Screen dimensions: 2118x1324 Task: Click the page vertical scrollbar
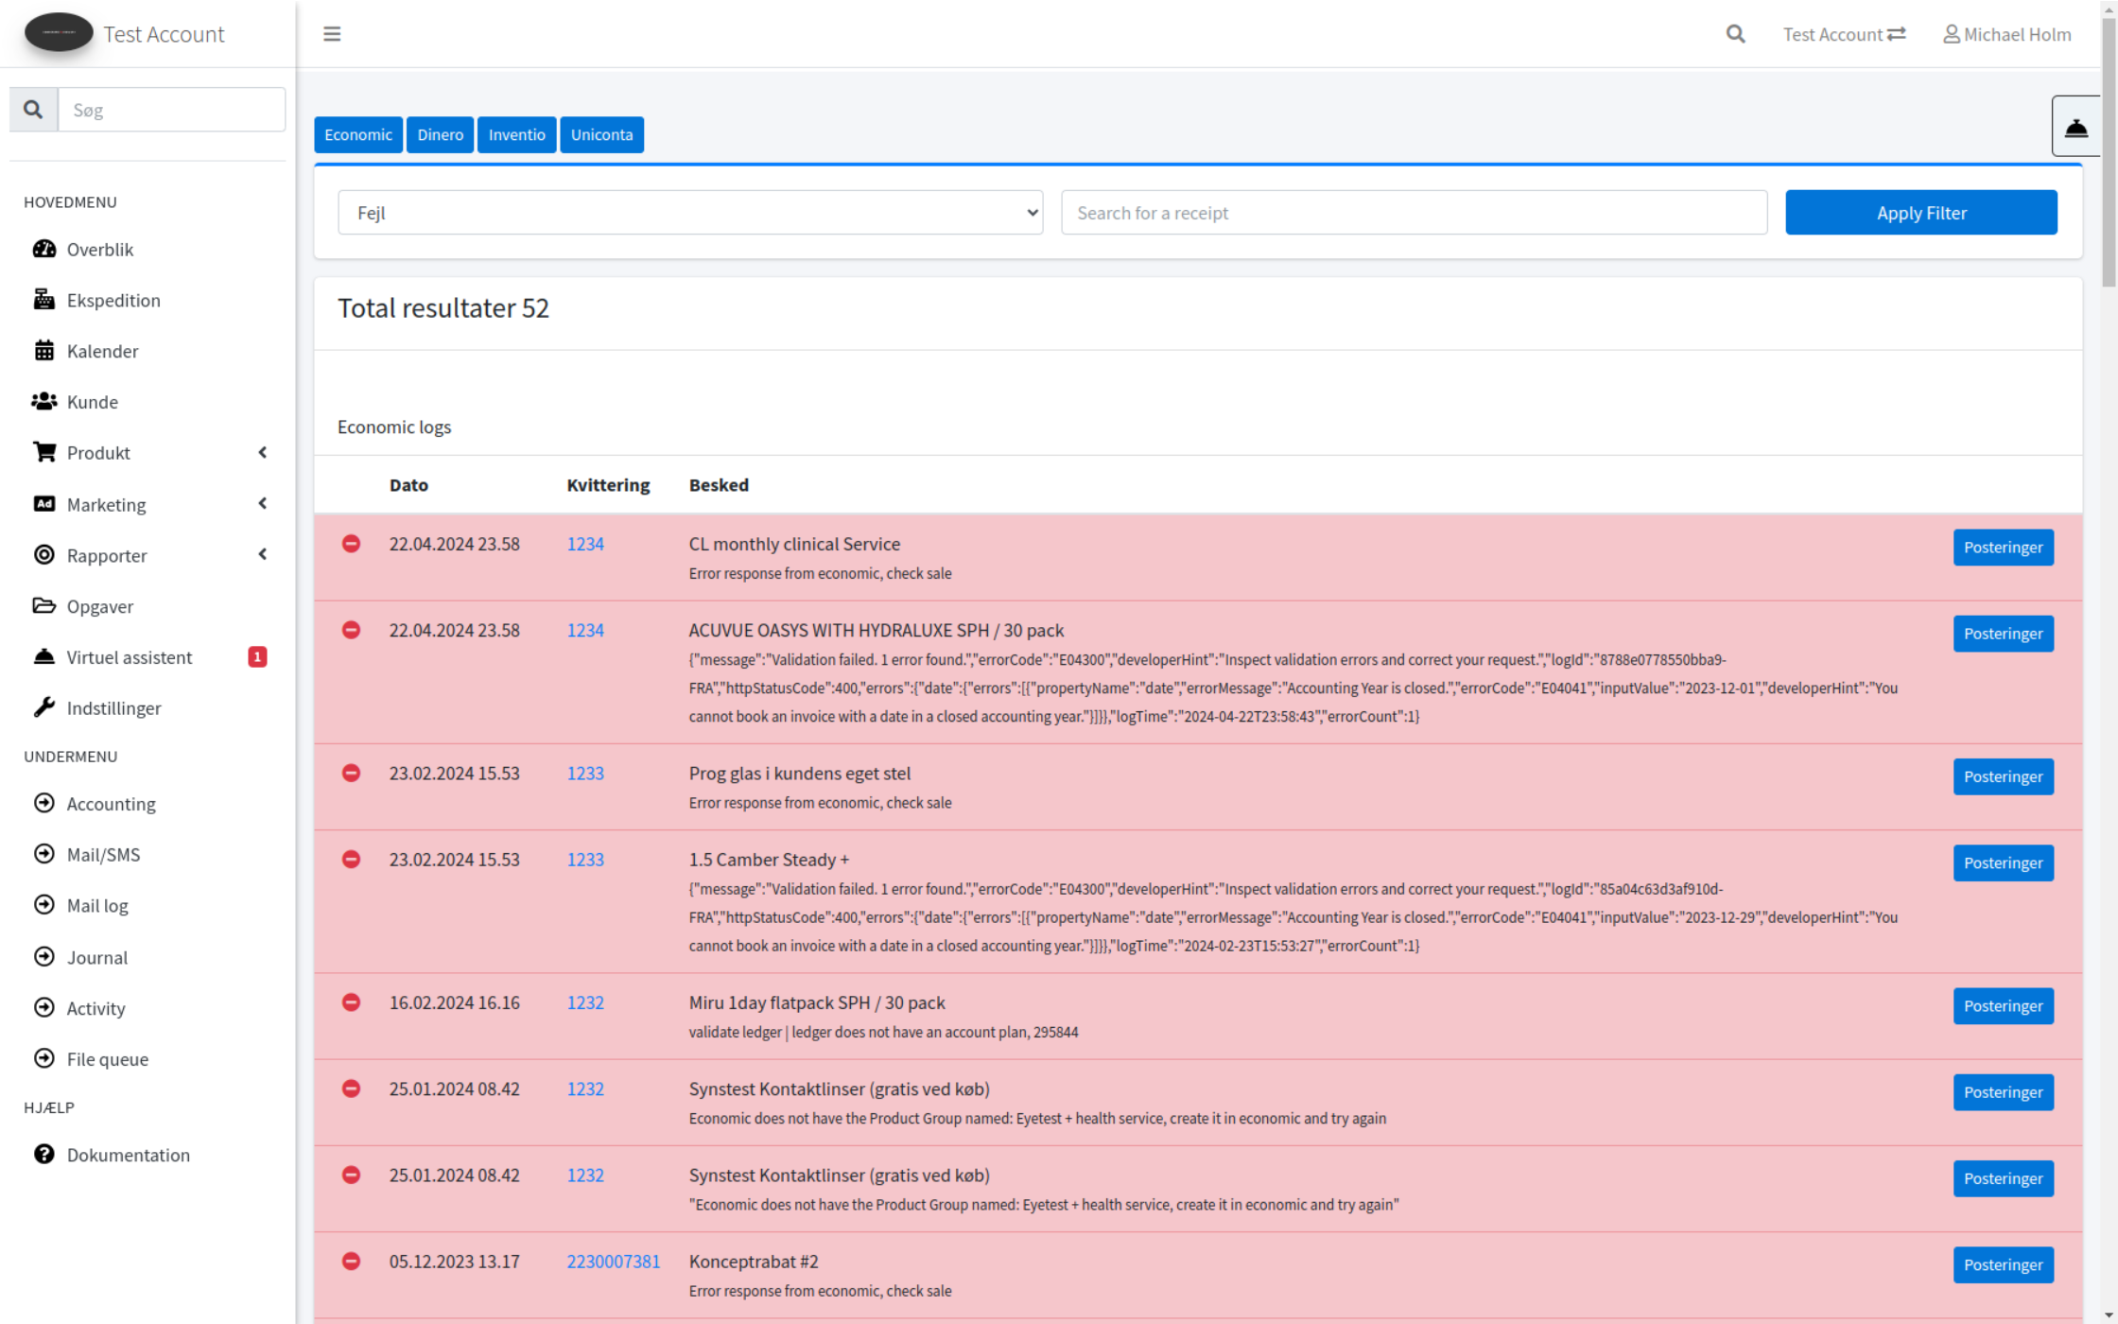coord(2109,151)
